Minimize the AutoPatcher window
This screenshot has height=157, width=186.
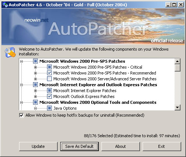pyautogui.click(x=168, y=5)
